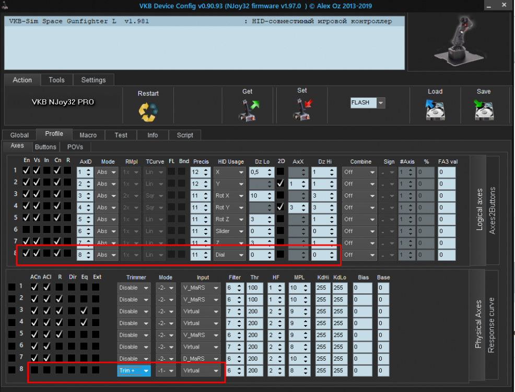Click the Restart icon

point(148,111)
